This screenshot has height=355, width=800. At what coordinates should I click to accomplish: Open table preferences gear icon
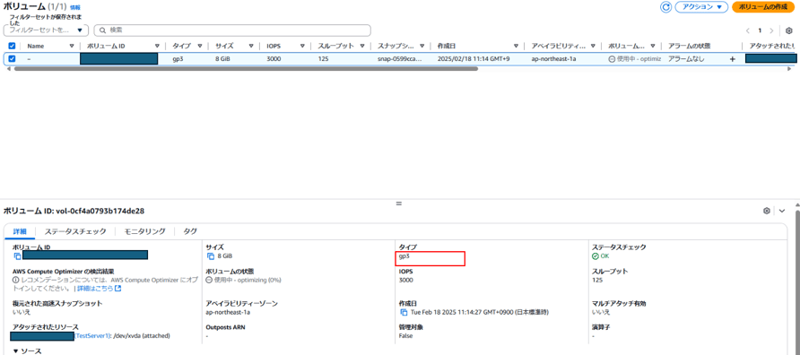(x=788, y=30)
